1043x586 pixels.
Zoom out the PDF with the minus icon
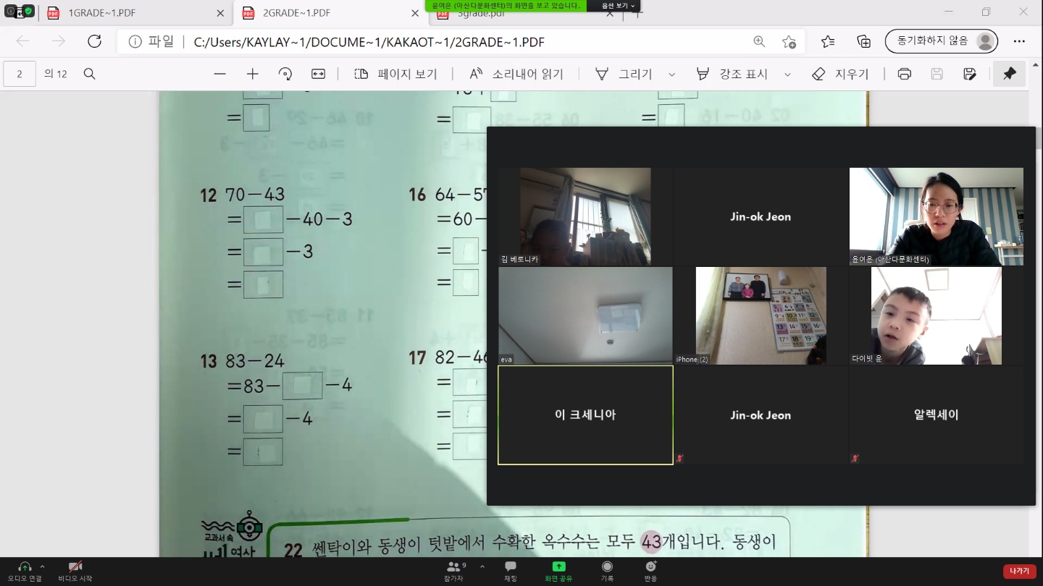220,74
